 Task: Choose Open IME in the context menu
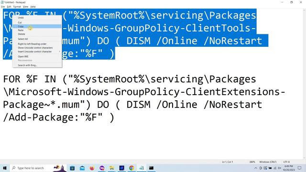click(37, 56)
